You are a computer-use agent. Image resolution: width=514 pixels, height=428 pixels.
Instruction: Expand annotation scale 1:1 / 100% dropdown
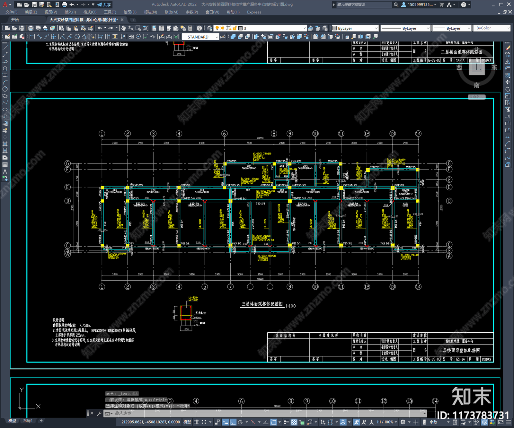(387, 422)
